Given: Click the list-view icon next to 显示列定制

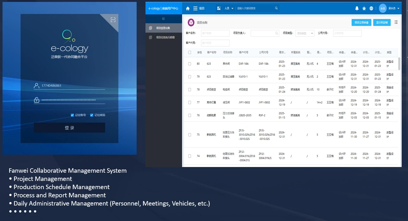Looking at the screenshot, I should point(396,22).
